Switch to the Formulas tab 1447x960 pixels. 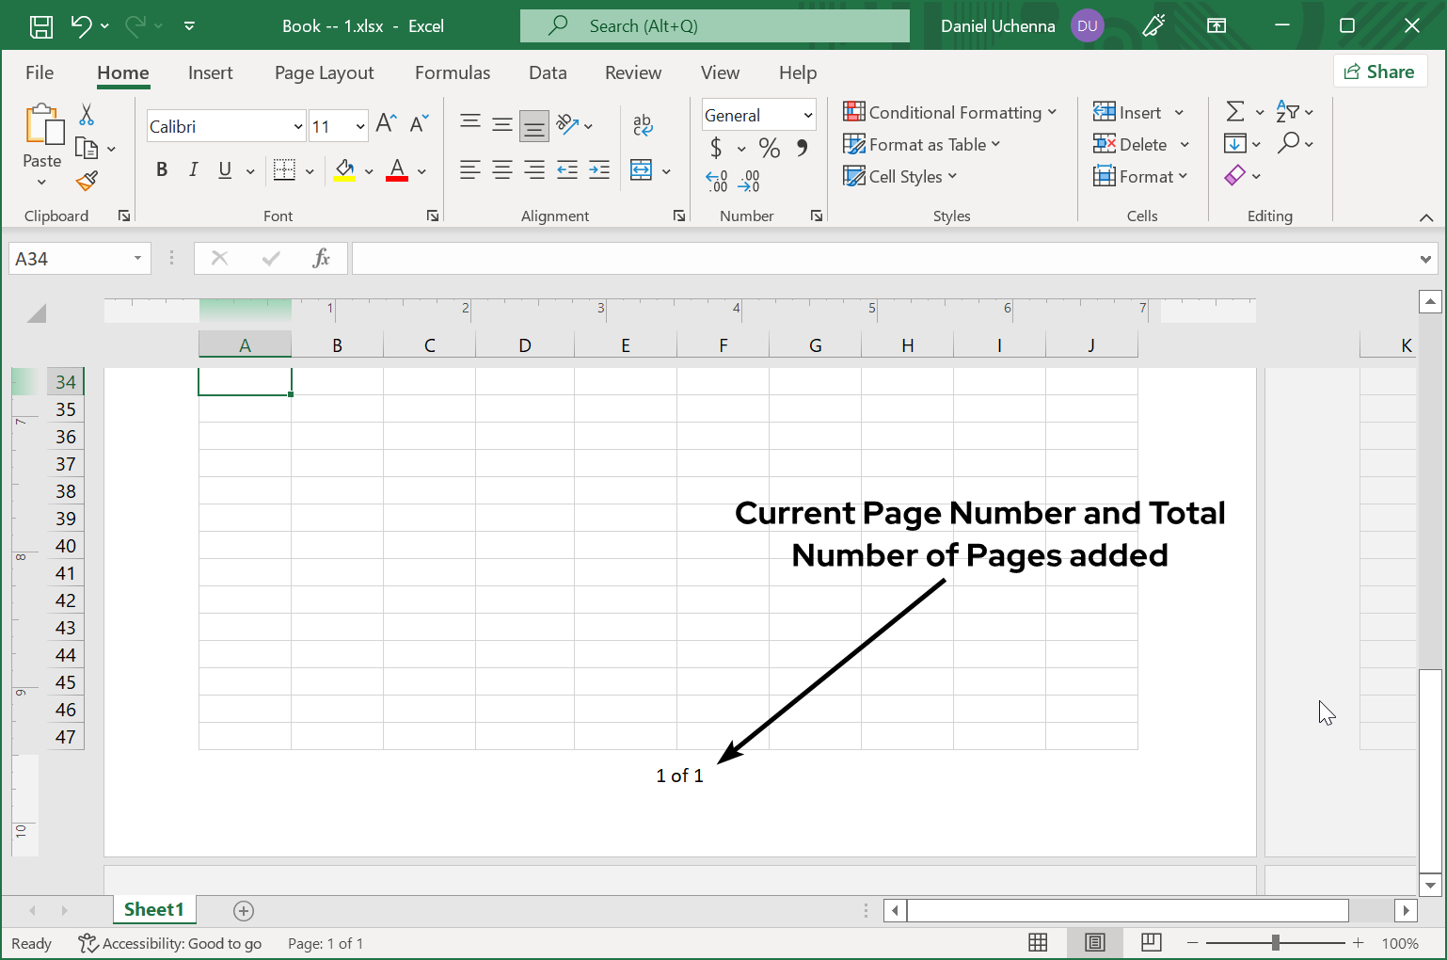(x=453, y=72)
